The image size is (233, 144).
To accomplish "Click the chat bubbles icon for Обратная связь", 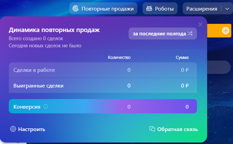I will pos(152,129).
